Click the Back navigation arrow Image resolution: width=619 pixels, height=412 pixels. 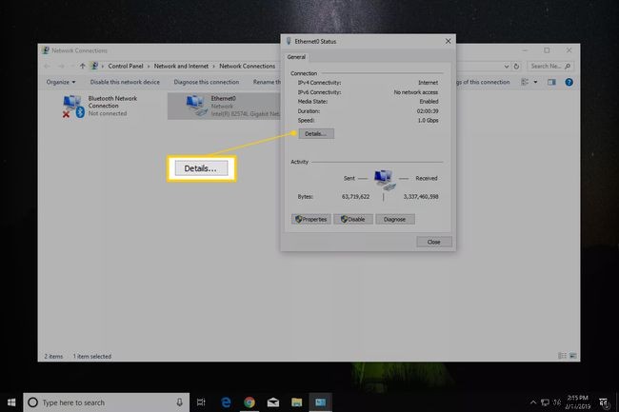click(47, 66)
